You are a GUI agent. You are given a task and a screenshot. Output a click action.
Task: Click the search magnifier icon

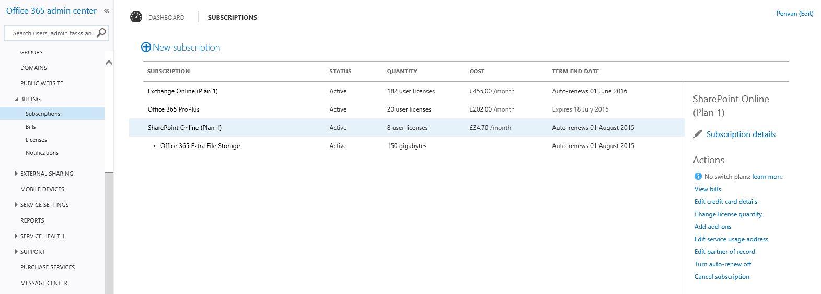click(x=101, y=33)
